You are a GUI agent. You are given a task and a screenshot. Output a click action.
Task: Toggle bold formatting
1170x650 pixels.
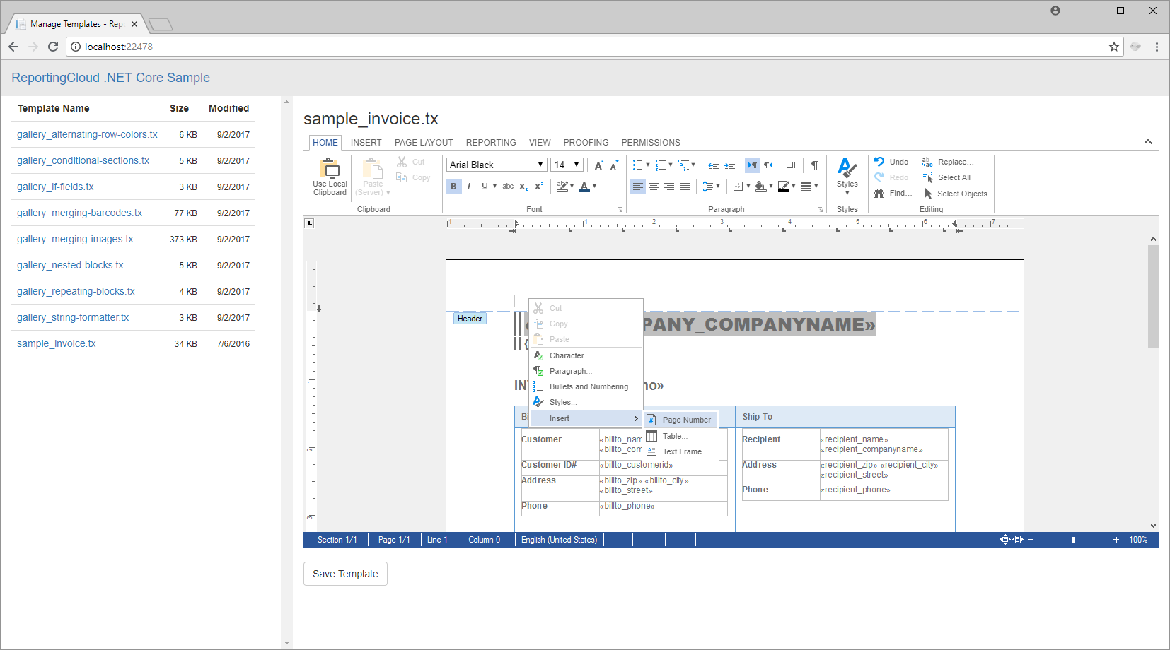coord(453,187)
